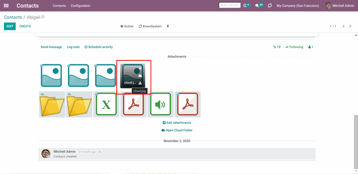The height and width of the screenshot is (174, 358).
Task: Click Send message in the chatter
Action: click(x=51, y=47)
